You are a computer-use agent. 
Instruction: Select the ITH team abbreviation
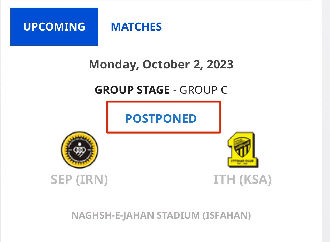224,180
